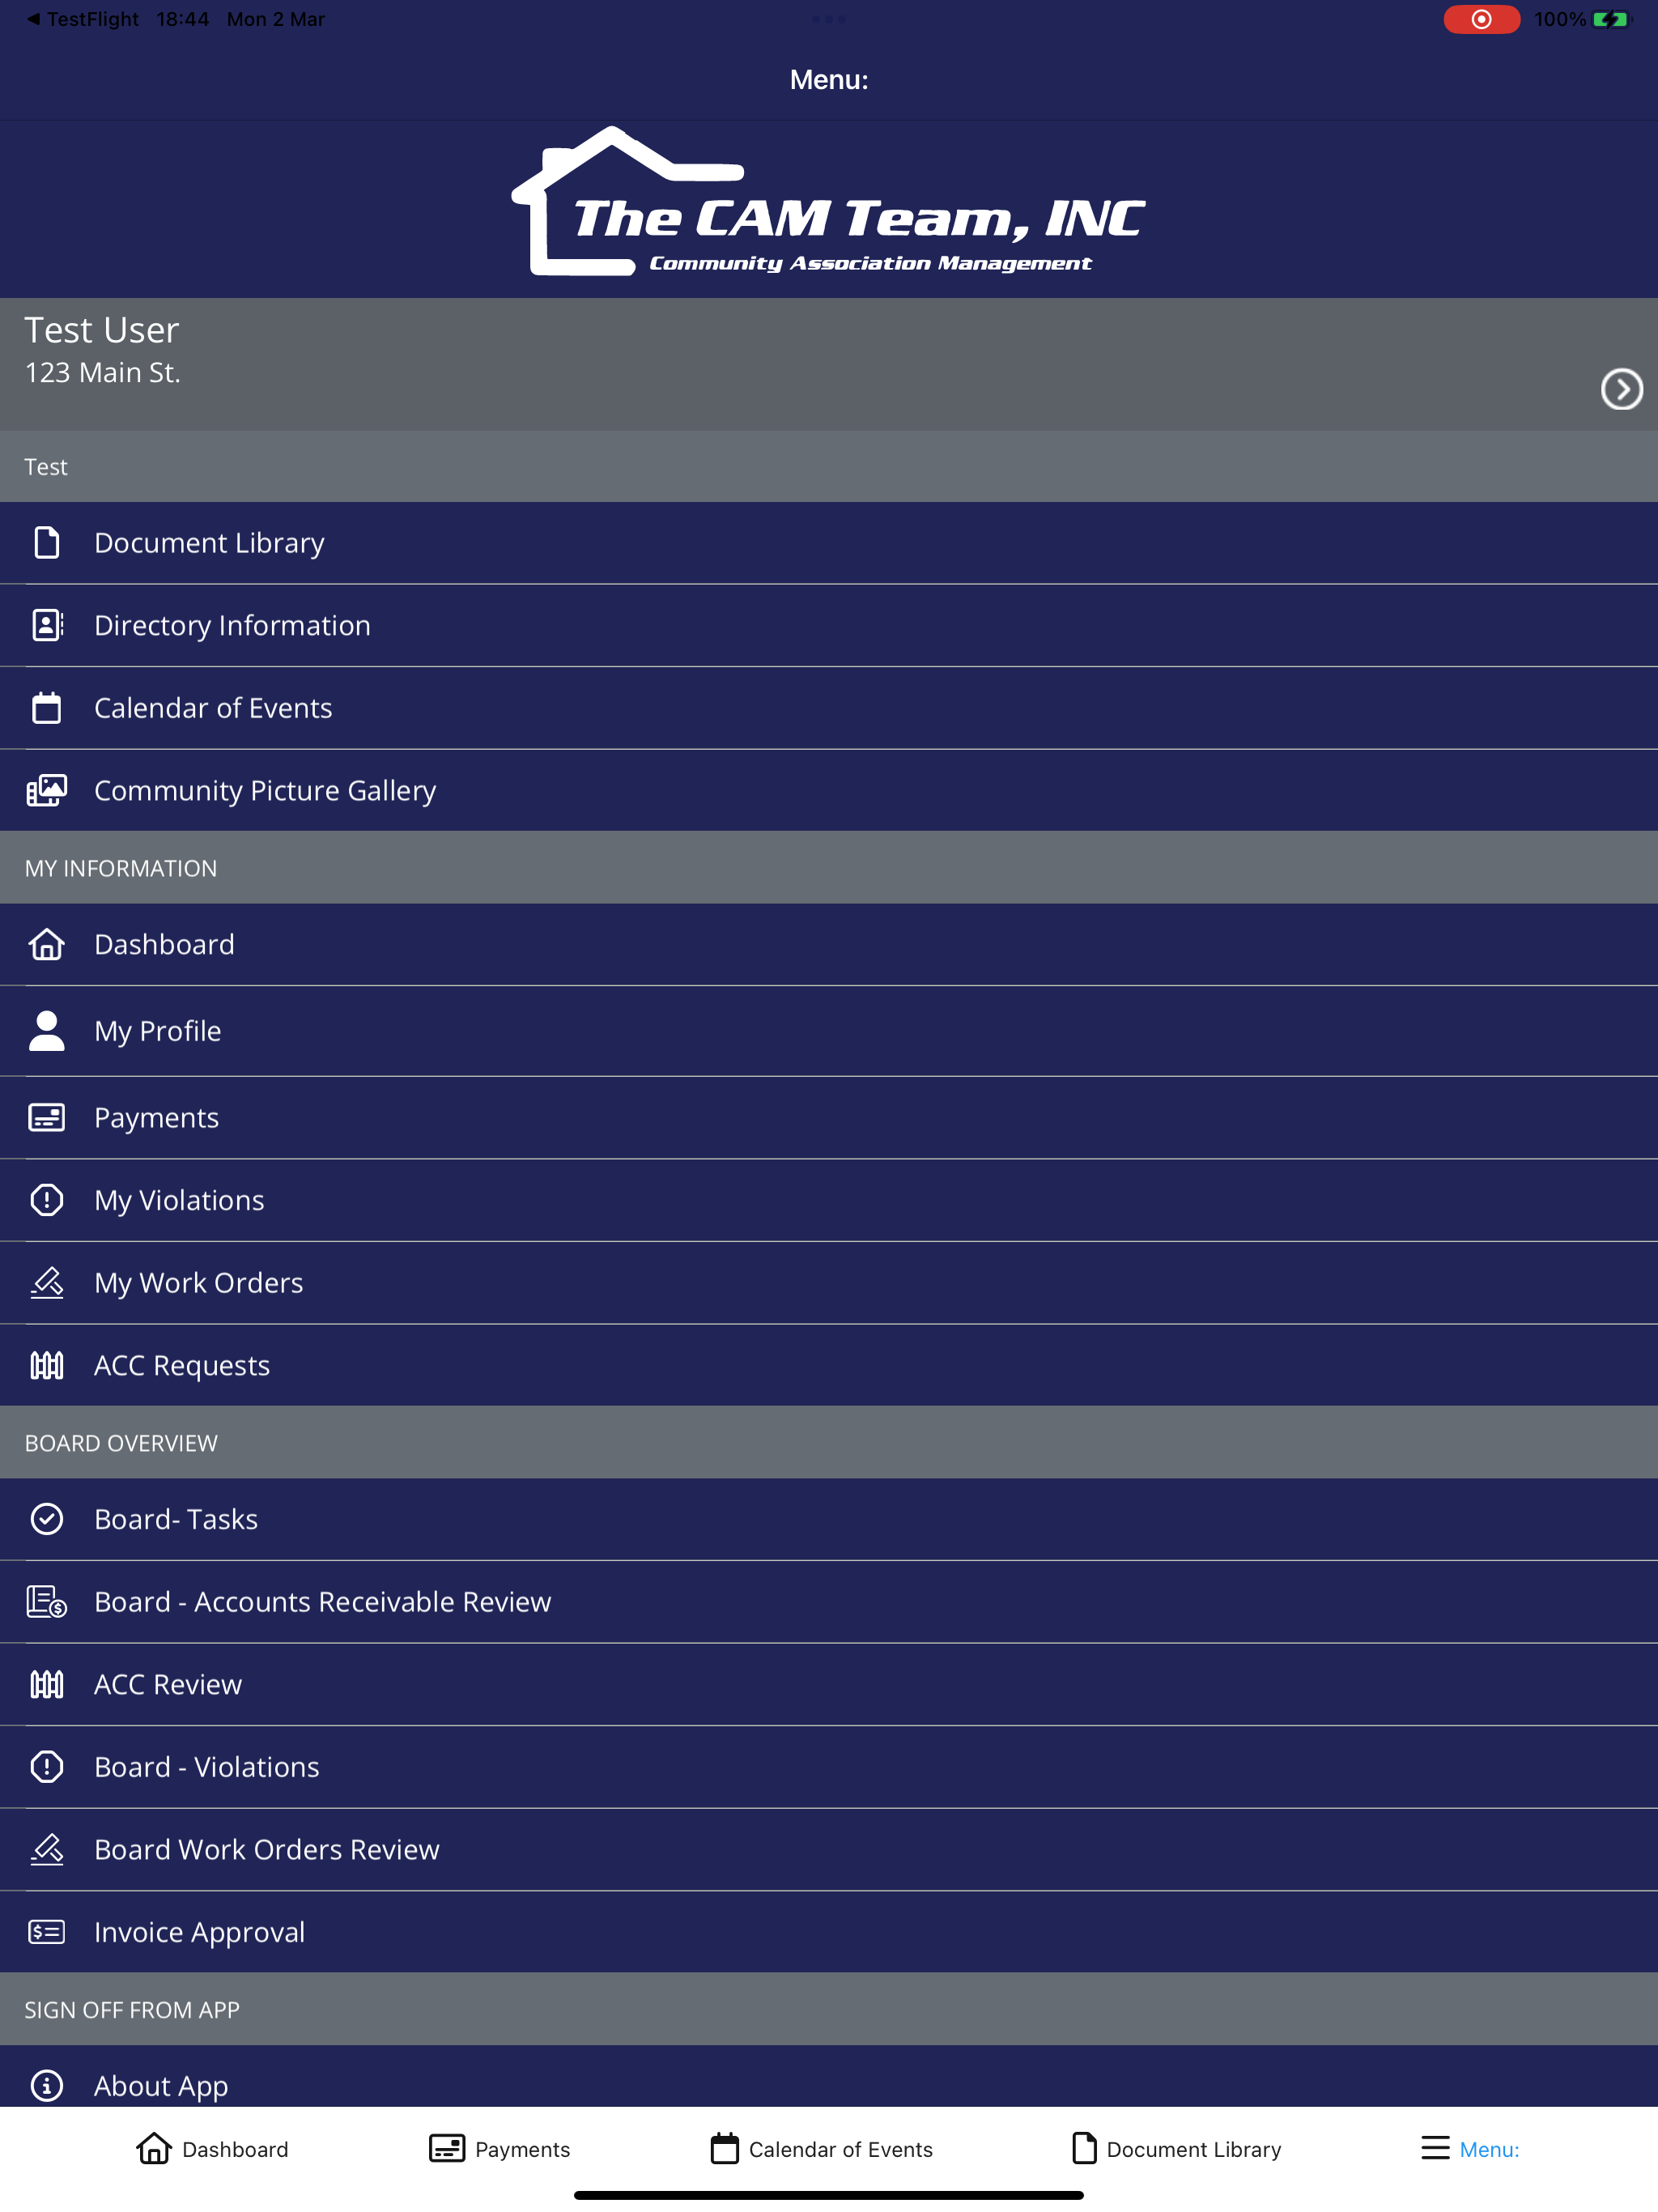Tap the Invoice Approval dollar icon
The height and width of the screenshot is (2212, 1658).
pyautogui.click(x=46, y=1932)
